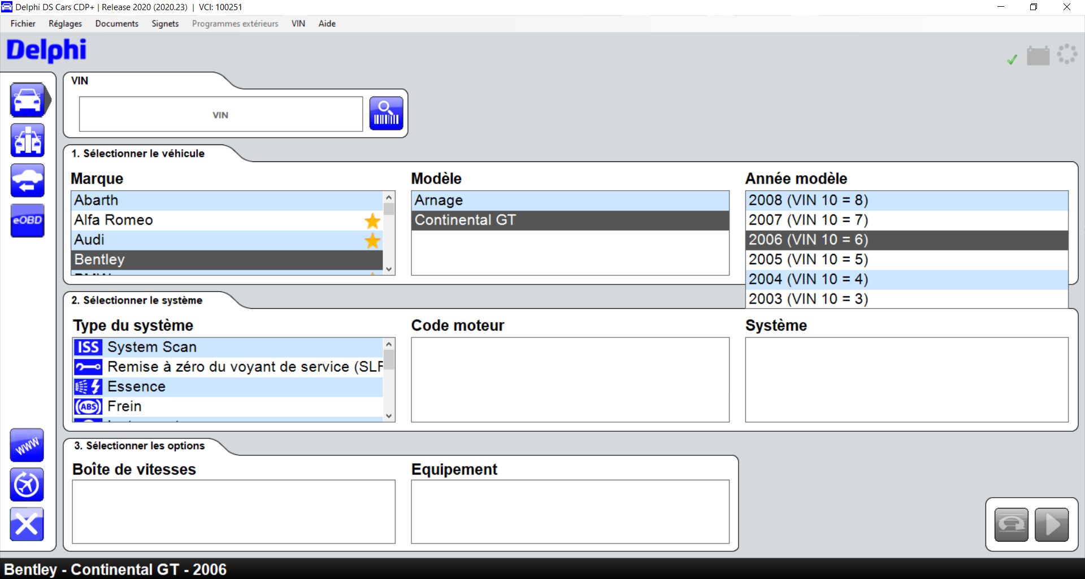Choose model year 2006 (VIN 10 = 6)
The image size is (1085, 579).
pyautogui.click(x=907, y=240)
